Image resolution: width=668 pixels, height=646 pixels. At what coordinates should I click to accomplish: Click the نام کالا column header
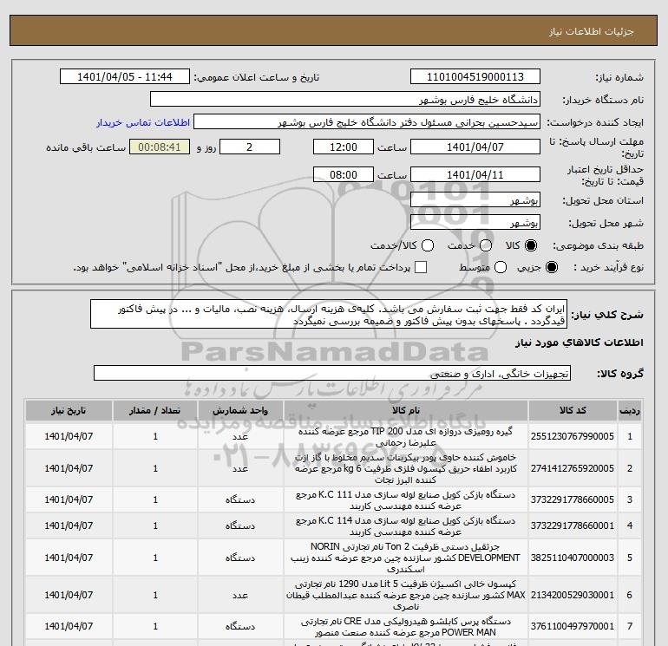tap(406, 410)
